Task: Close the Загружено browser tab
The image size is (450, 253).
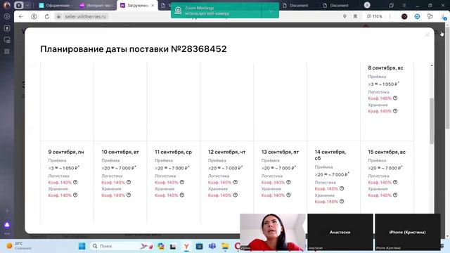Action: (153, 5)
